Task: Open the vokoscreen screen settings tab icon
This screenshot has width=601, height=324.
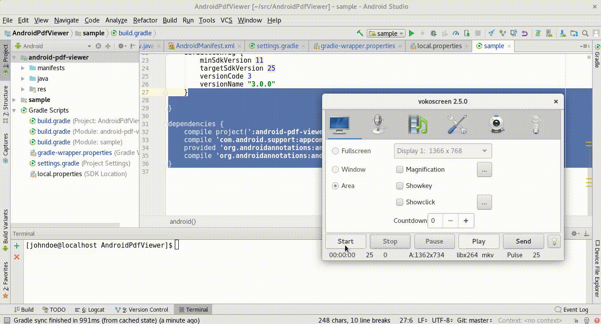Action: (339, 125)
